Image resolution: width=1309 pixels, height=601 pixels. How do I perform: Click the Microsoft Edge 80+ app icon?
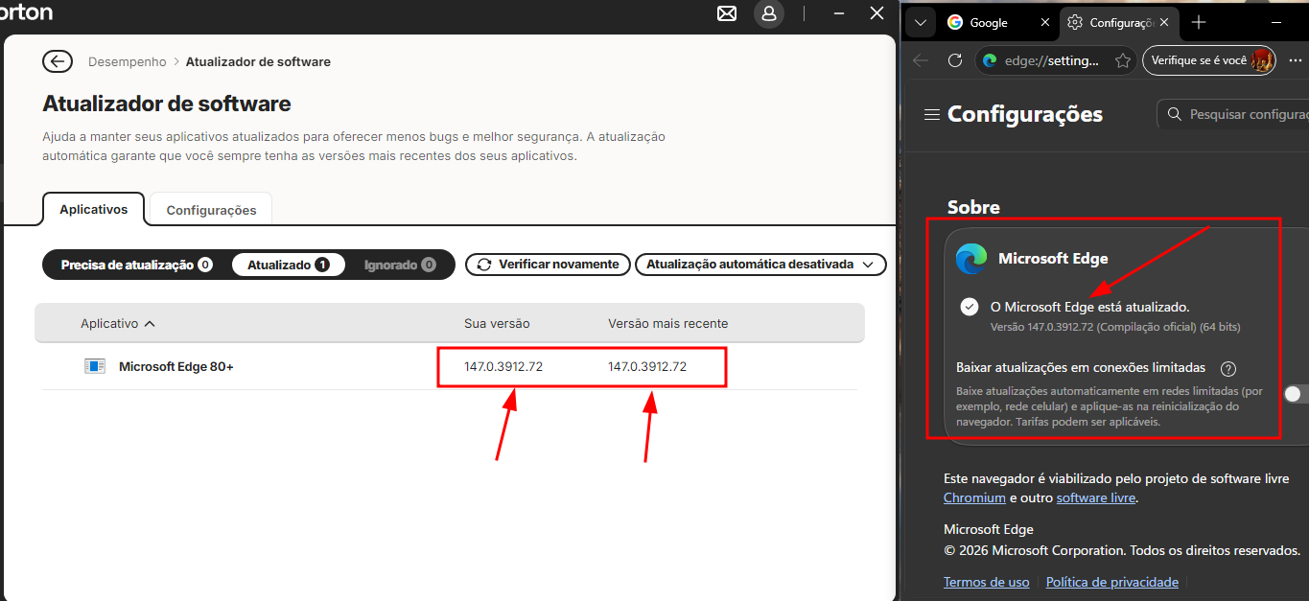(x=95, y=366)
